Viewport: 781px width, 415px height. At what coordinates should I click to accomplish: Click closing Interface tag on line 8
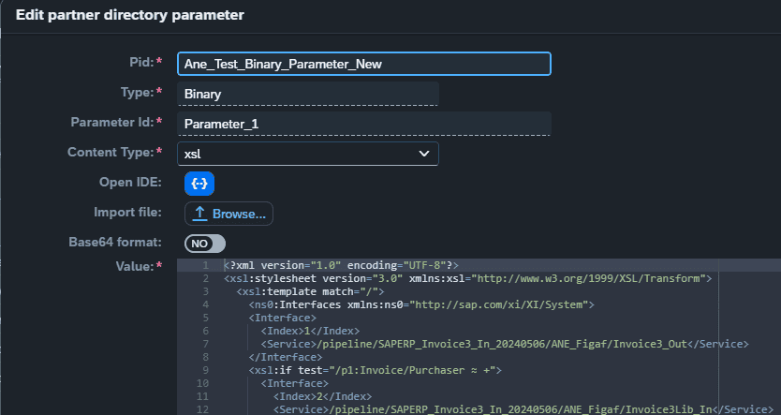(x=286, y=357)
